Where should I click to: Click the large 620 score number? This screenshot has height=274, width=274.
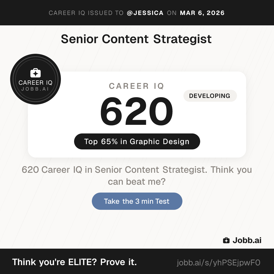(x=136, y=112)
